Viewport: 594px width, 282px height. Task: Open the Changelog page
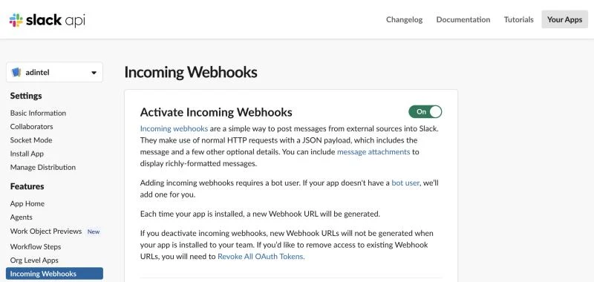[404, 20]
